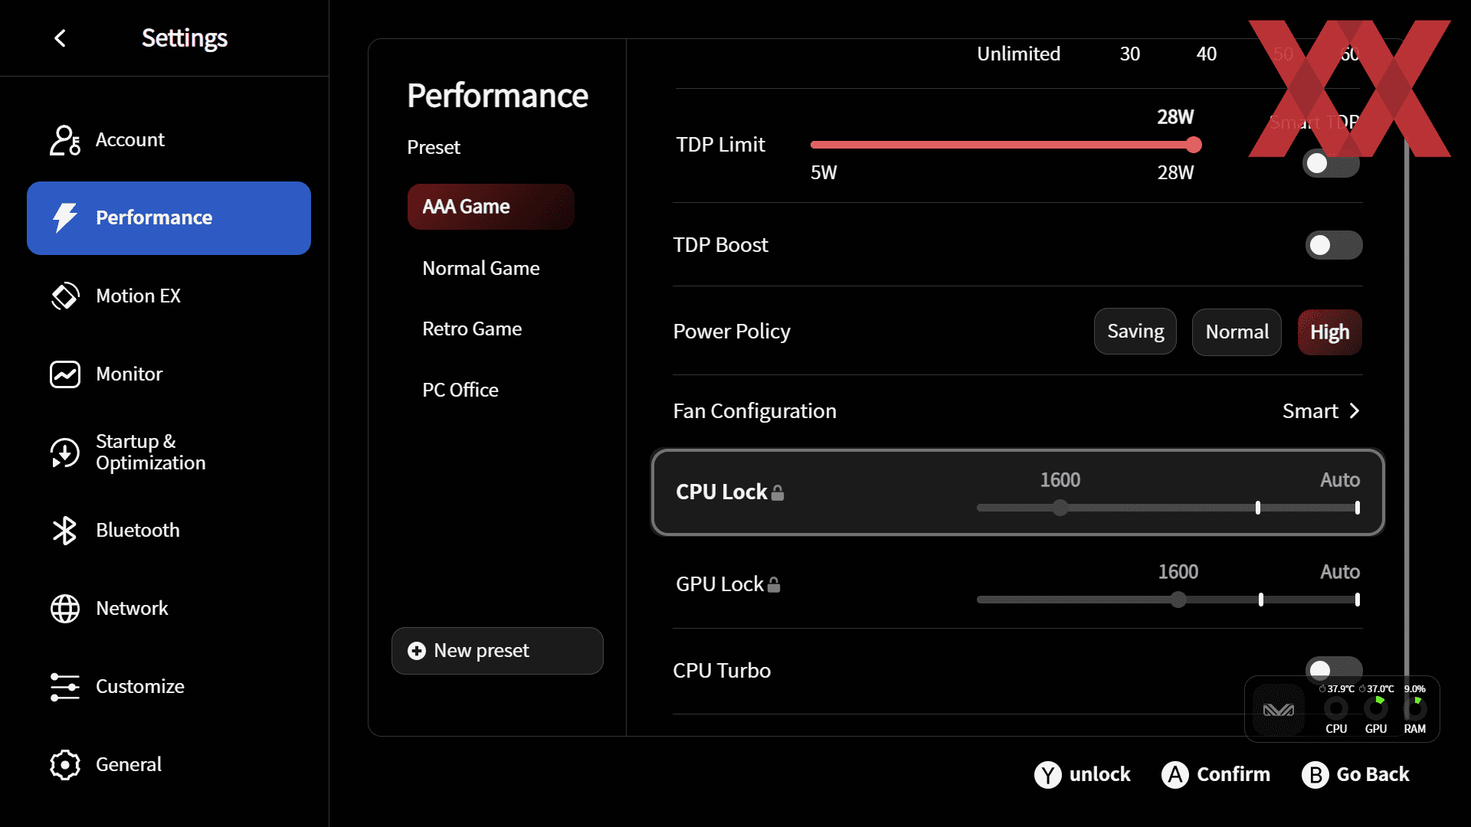Select the Motion EX rotation icon
Screen dimensions: 1471x827
tap(65, 296)
